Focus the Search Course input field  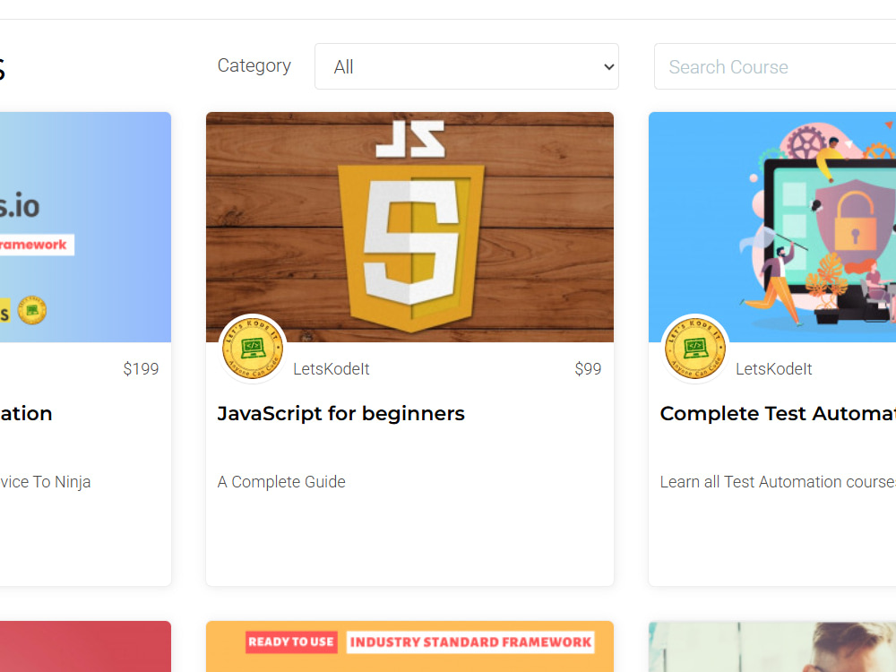(775, 66)
